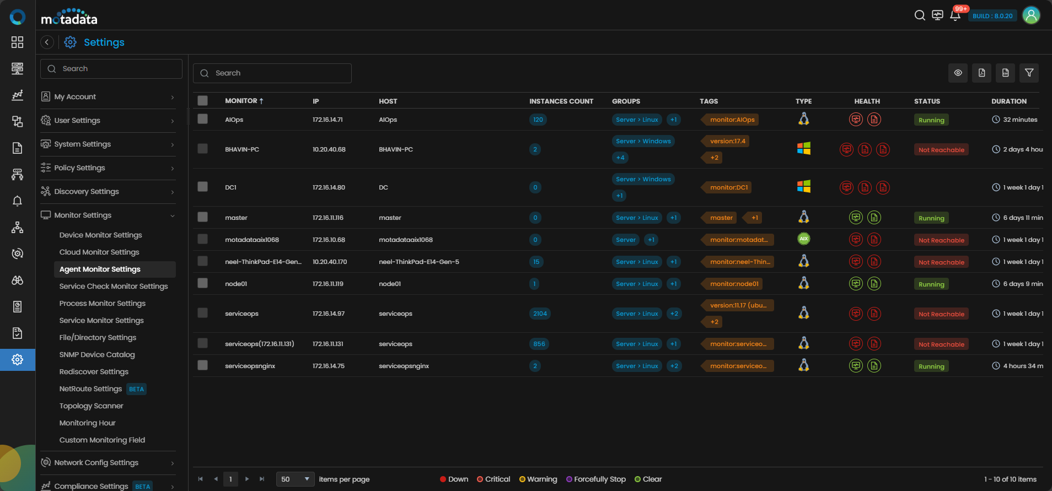This screenshot has width=1052, height=491.
Task: Sort by the MONITOR column header
Action: pos(244,101)
